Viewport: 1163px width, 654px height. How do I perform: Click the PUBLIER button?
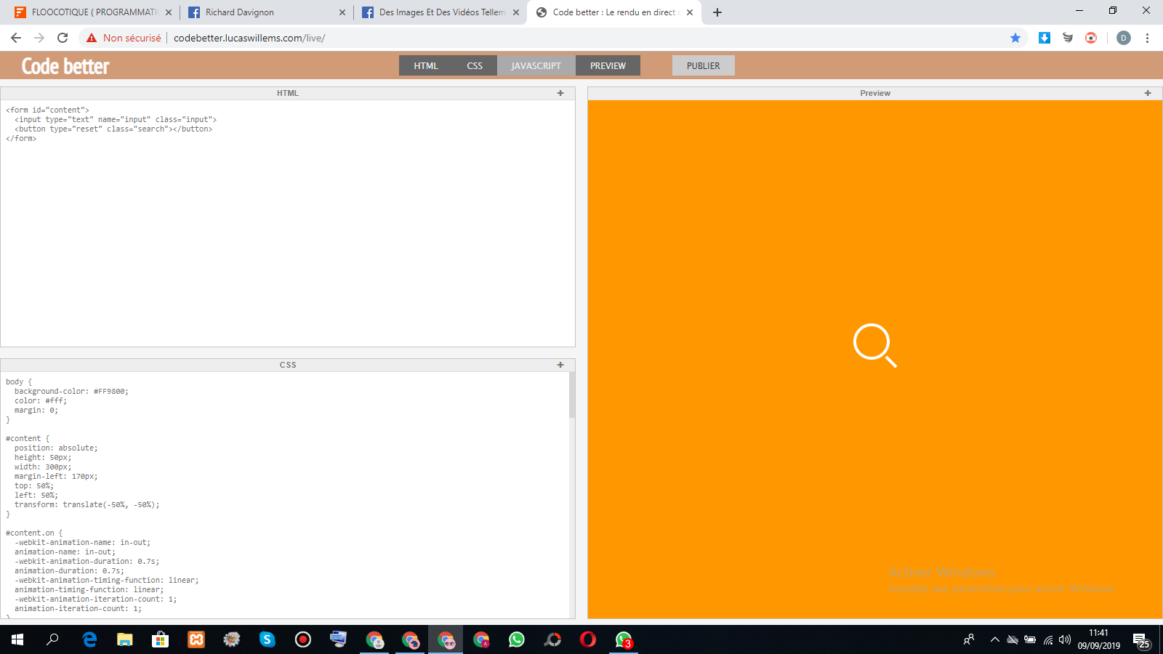coord(703,65)
